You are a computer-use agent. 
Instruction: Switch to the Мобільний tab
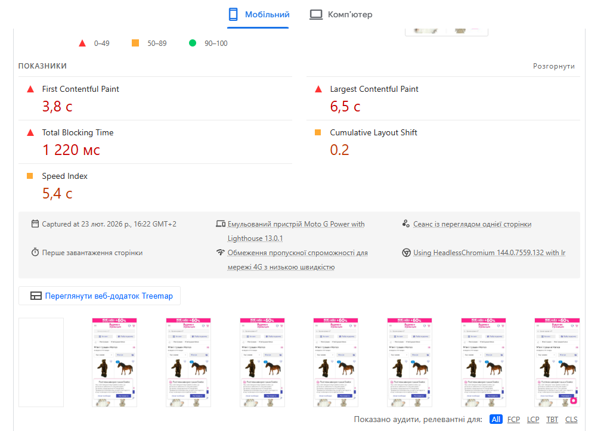coord(267,14)
